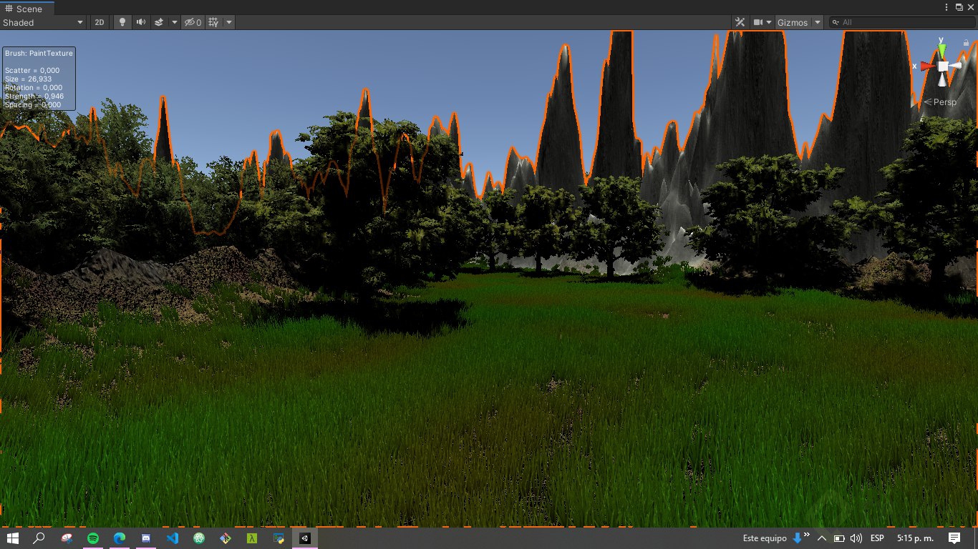
Task: Open the volume control in system tray
Action: [x=856, y=538]
